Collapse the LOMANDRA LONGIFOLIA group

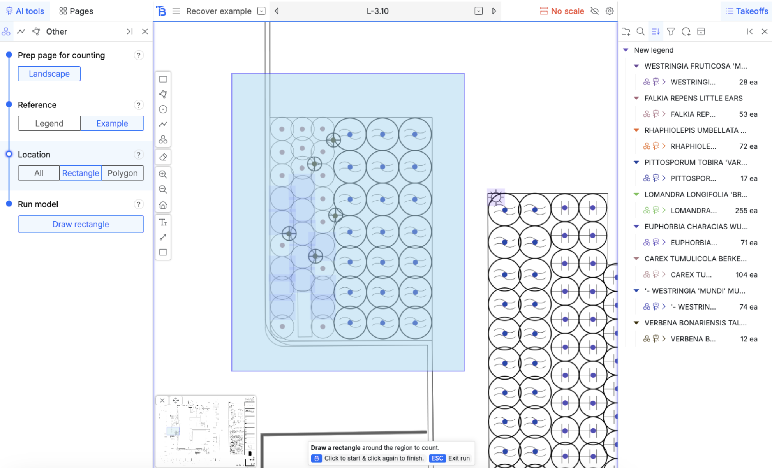point(636,194)
